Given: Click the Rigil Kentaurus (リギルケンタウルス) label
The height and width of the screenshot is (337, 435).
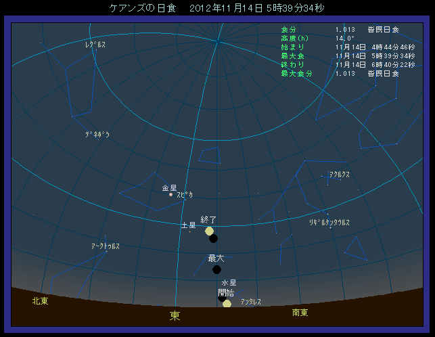Looking at the screenshot, I should [x=329, y=222].
